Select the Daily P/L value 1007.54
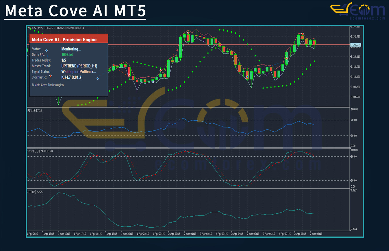 pos(67,55)
